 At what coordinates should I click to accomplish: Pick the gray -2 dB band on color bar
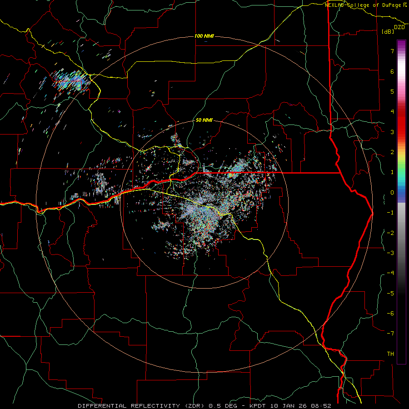[x=401, y=233]
